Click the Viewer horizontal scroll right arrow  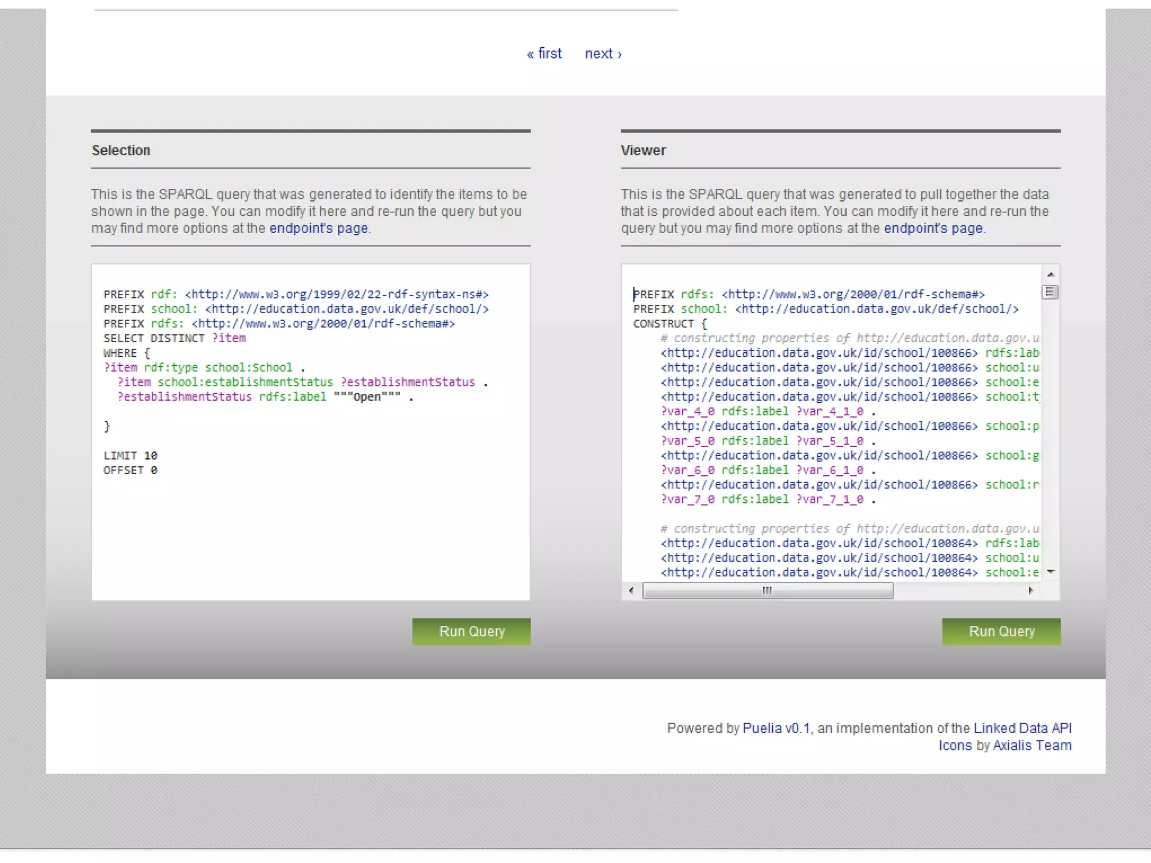point(1030,591)
